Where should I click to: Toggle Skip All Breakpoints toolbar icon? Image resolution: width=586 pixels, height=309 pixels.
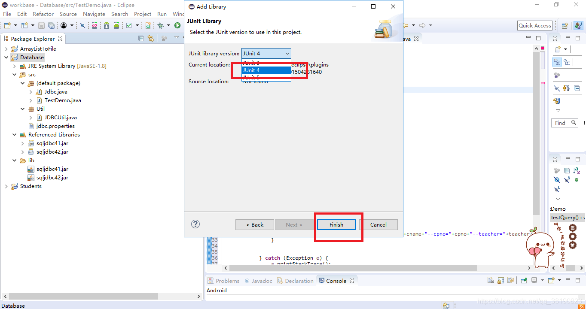(x=83, y=26)
